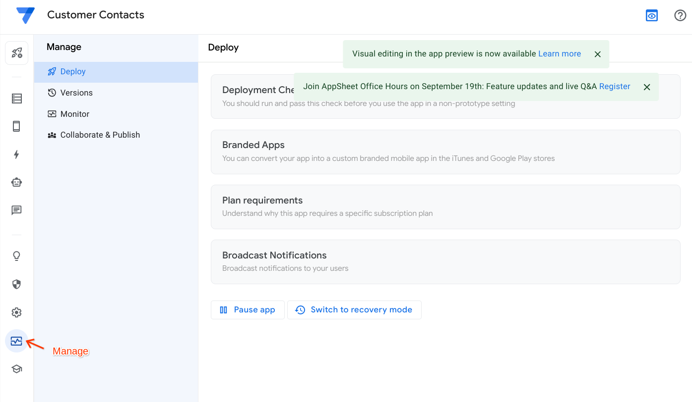Select Versions in the Manage menu
This screenshot has height=402, width=692.
76,93
